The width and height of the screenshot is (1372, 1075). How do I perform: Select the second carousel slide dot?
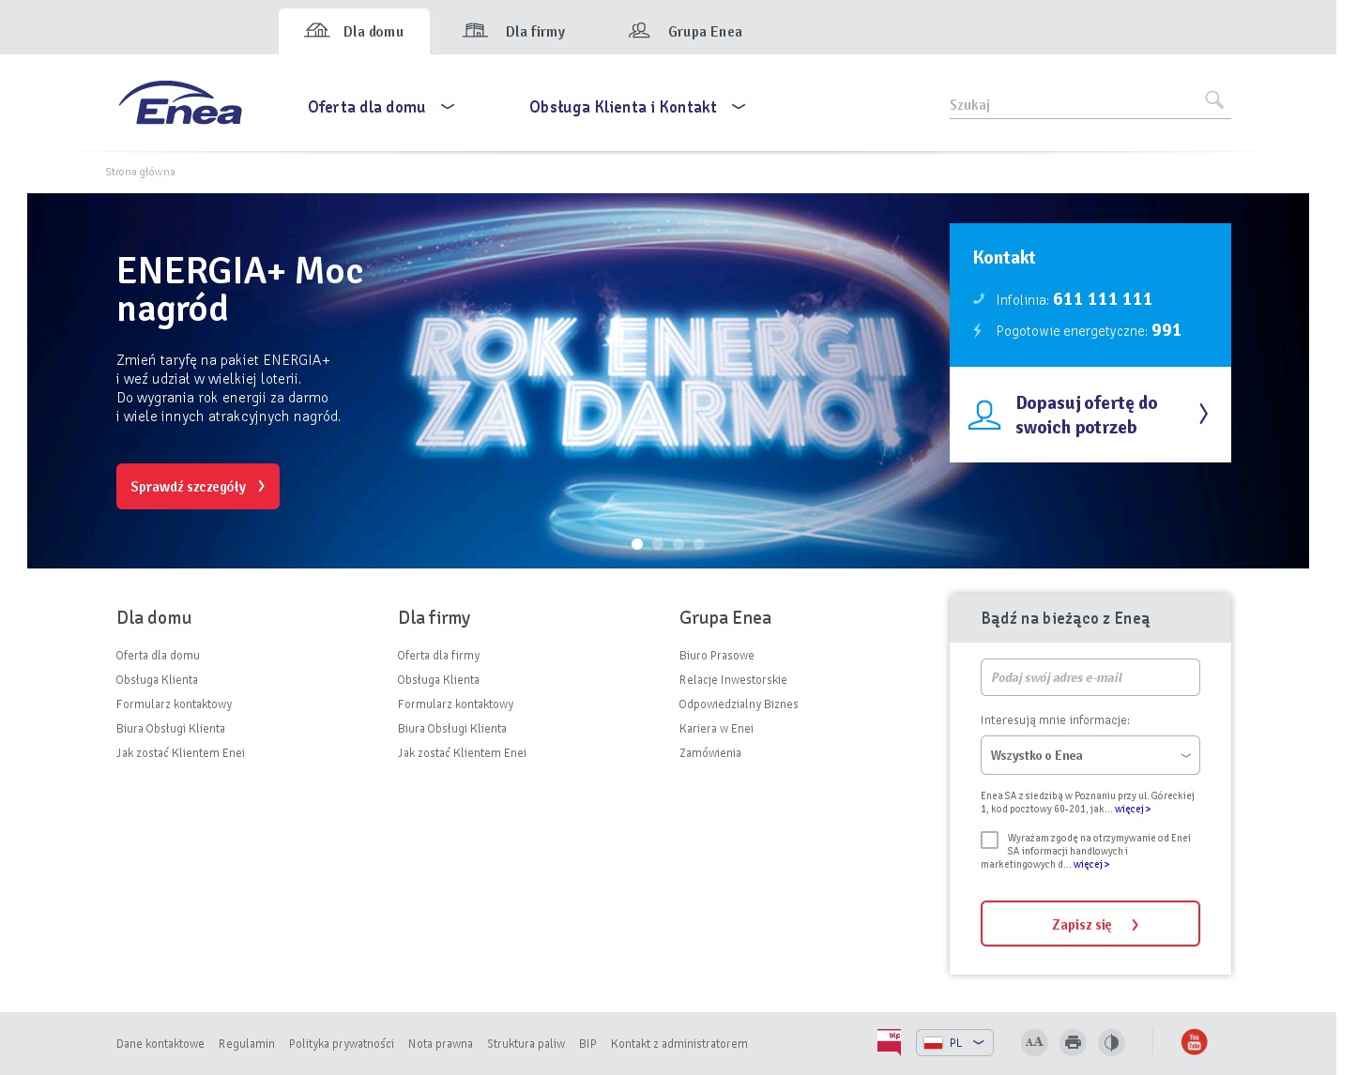pos(658,544)
